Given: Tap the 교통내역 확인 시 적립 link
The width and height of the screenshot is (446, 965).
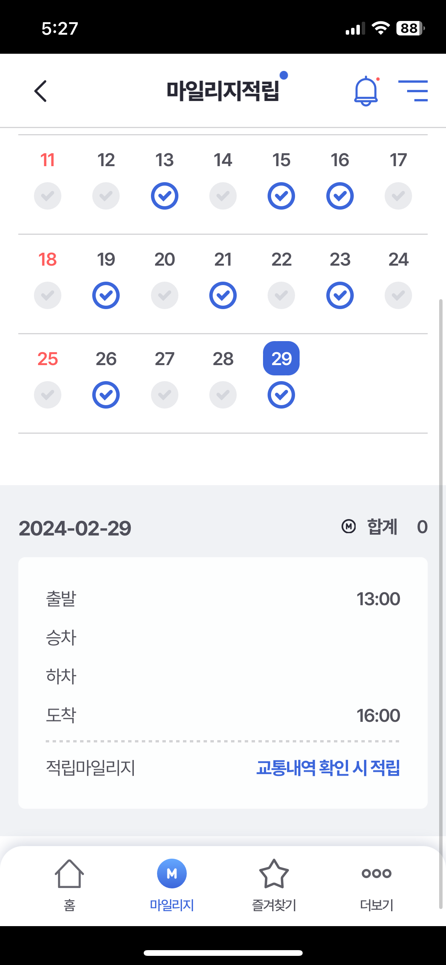Looking at the screenshot, I should (328, 768).
